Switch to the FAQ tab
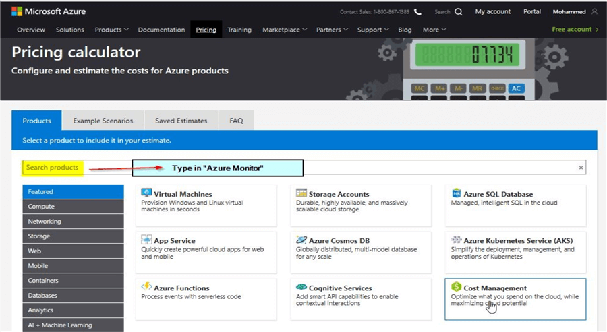The height and width of the screenshot is (332, 607). [236, 121]
